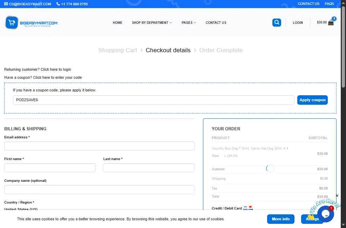Click the CS@BIGEASYMART.COM email link
Viewport: 346px width, 228px height.
tap(30, 4)
